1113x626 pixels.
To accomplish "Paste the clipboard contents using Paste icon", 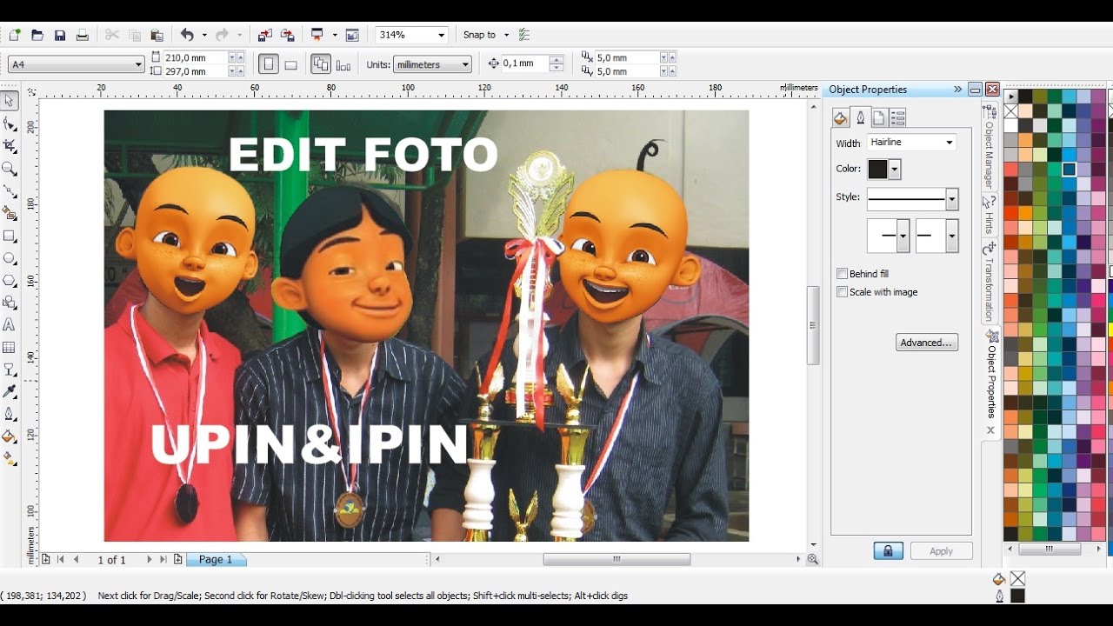I will click(x=157, y=35).
